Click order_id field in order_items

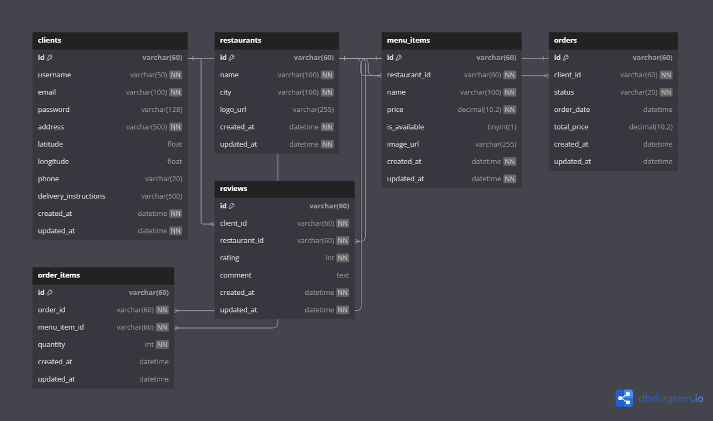click(103, 310)
